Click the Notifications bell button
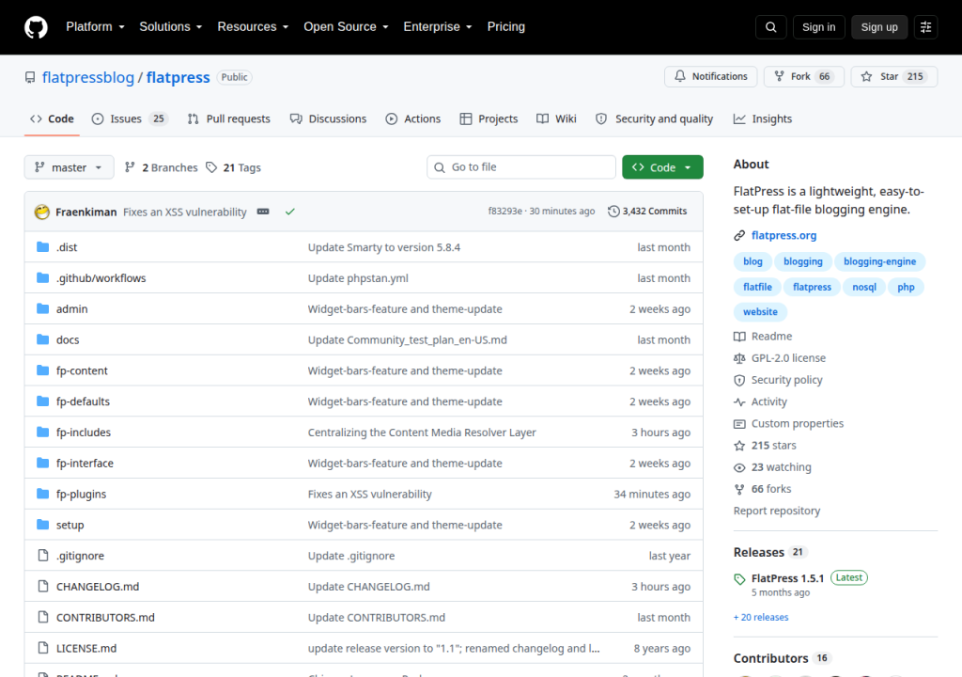The image size is (962, 677). 710,76
